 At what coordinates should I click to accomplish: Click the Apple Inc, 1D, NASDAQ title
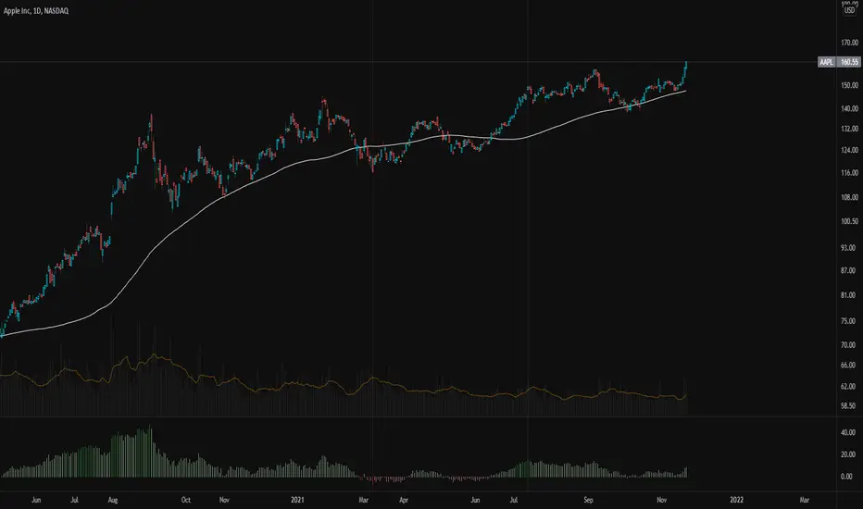[x=36, y=10]
